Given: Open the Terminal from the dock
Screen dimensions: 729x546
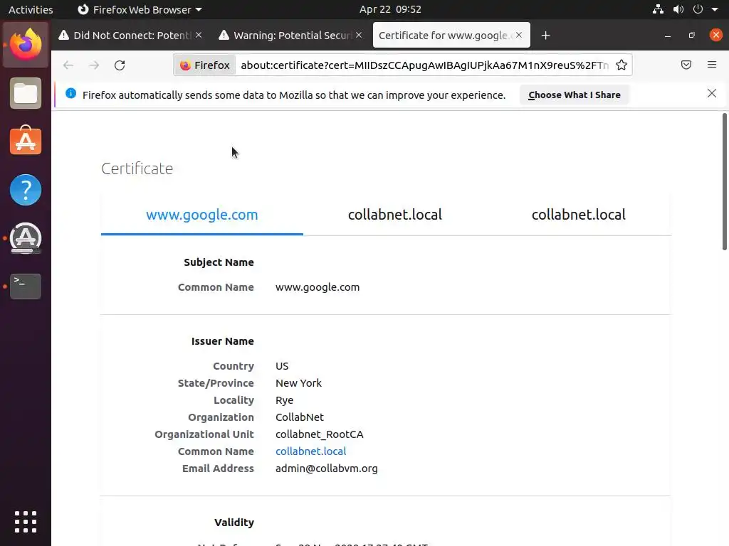Looking at the screenshot, I should coord(26,286).
